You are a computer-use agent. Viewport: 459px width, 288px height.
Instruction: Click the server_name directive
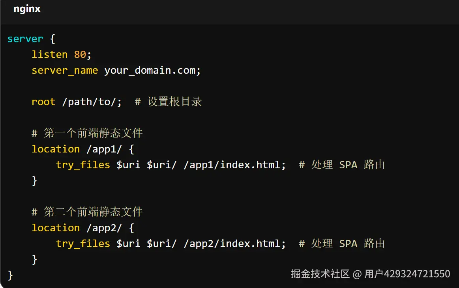tap(65, 70)
